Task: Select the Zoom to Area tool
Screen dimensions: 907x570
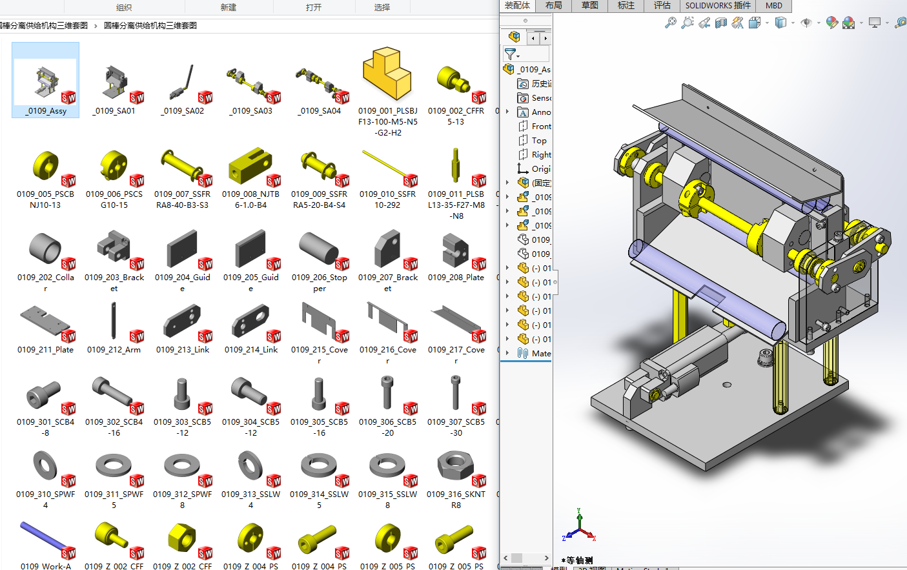Action: coord(688,23)
